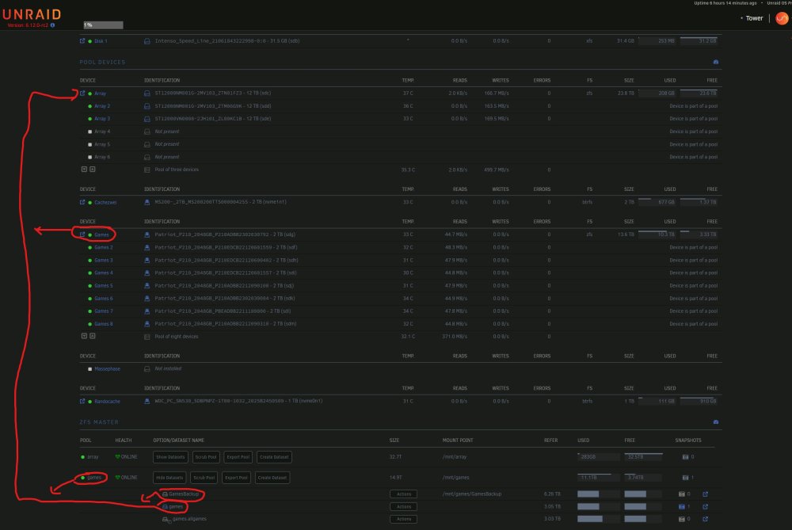Open browse icon beside Cachezwei device
The image size is (792, 530).
[82, 202]
